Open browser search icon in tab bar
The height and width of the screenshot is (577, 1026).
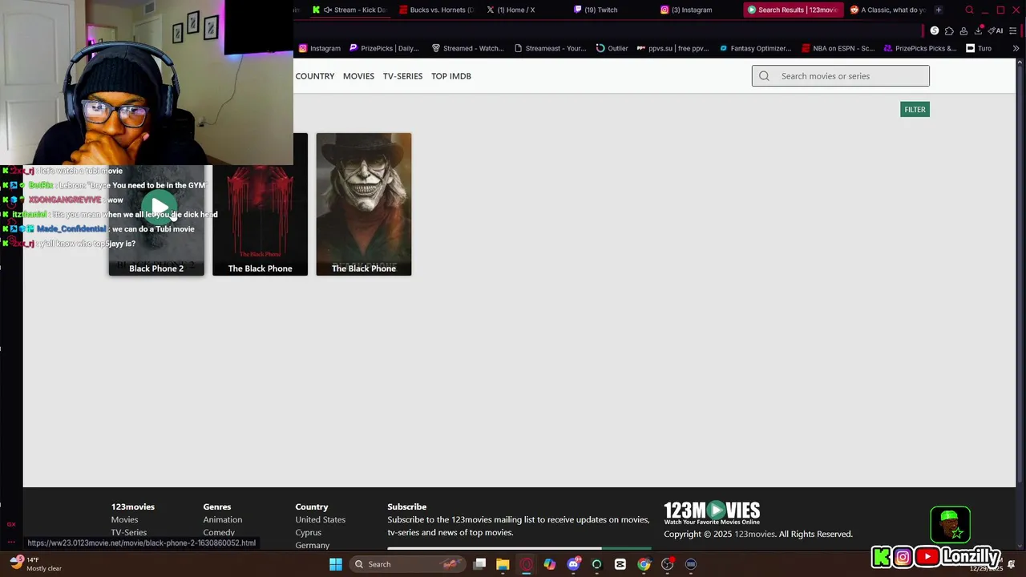[969, 10]
